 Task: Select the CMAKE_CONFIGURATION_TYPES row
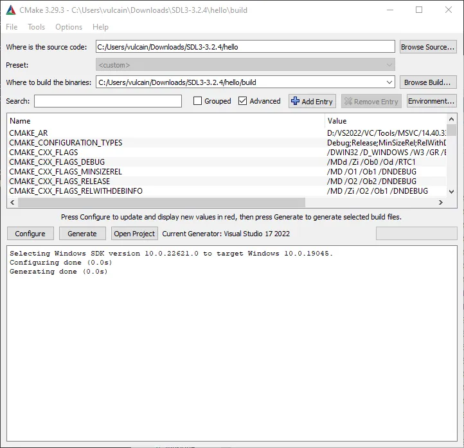(x=226, y=143)
